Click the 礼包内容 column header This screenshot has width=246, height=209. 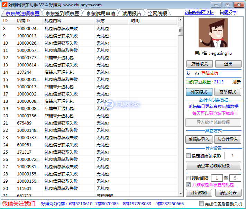69,20
